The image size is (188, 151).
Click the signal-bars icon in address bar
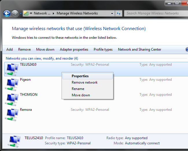pyautogui.click(x=26, y=13)
